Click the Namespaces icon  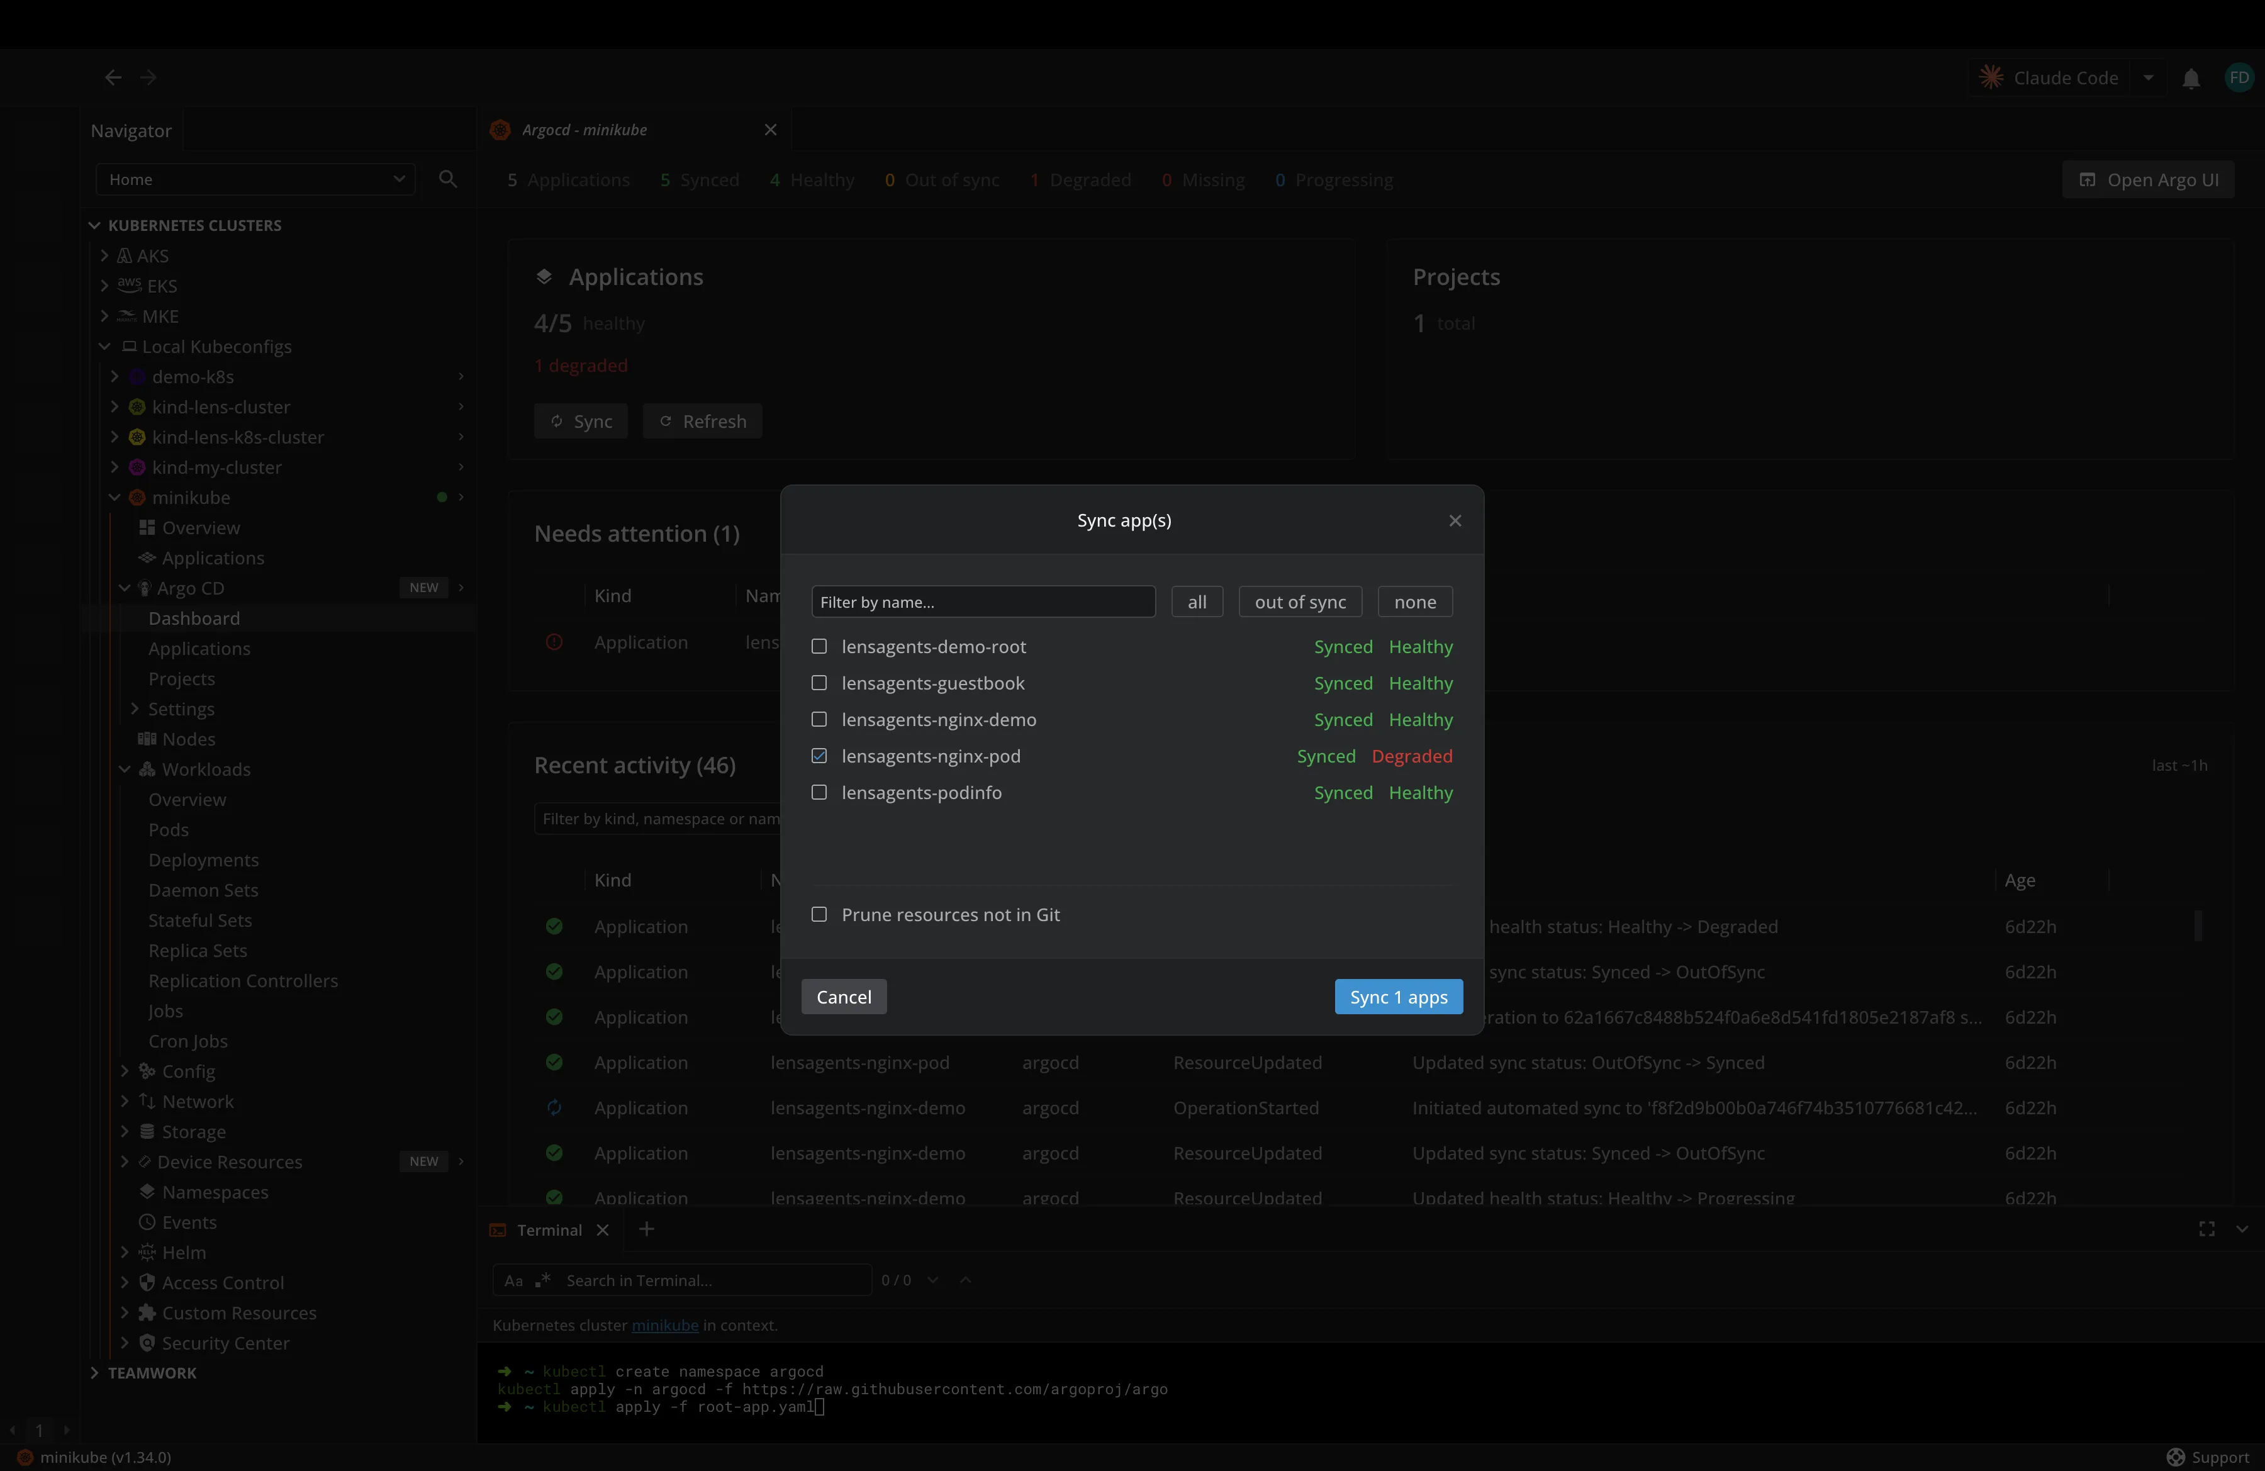(147, 1191)
